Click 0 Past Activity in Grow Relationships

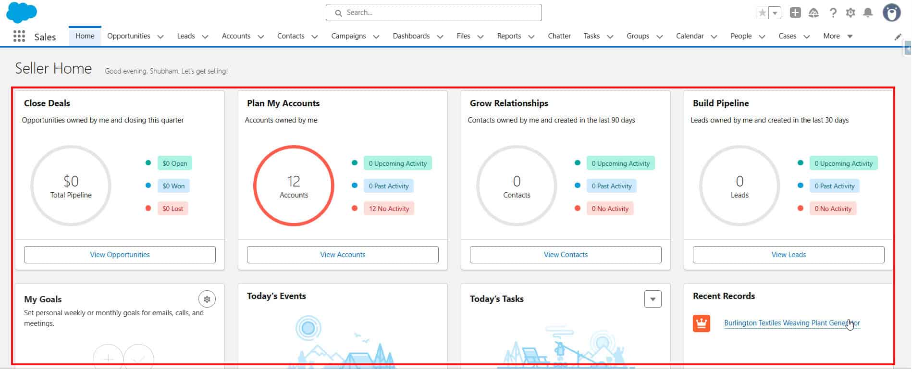pyautogui.click(x=612, y=186)
